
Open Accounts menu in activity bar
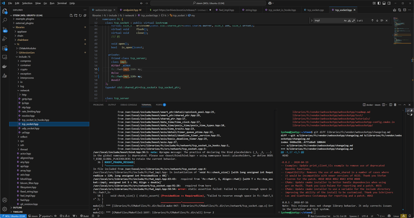pyautogui.click(x=5, y=200)
